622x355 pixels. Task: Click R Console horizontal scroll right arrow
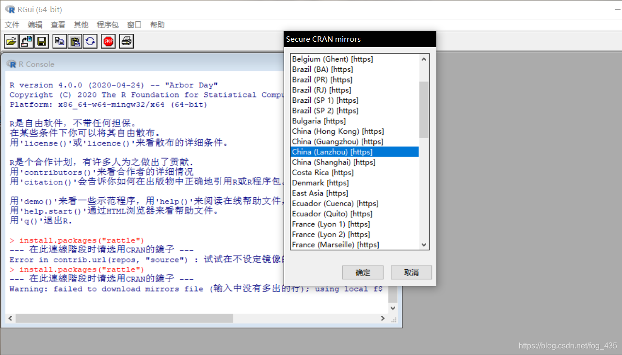383,318
